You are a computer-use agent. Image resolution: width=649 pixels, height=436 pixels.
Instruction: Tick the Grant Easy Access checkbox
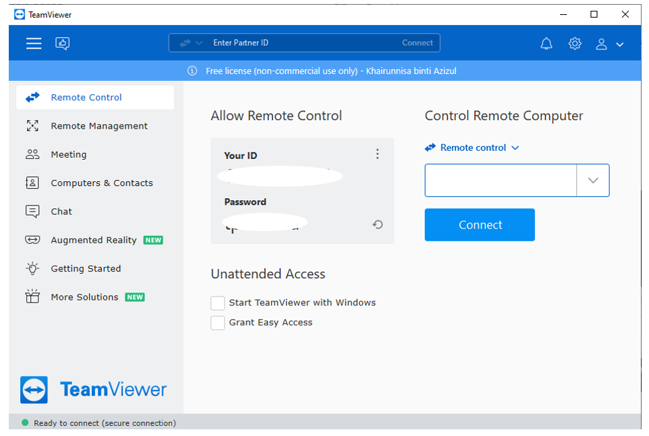point(218,323)
